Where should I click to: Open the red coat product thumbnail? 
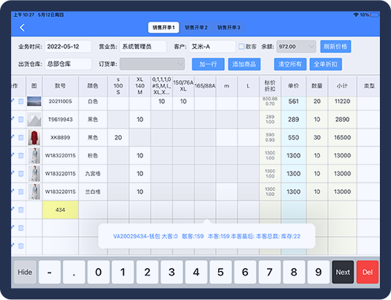coord(34,137)
